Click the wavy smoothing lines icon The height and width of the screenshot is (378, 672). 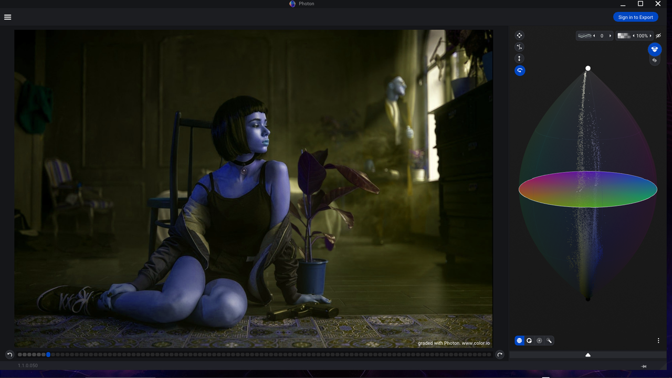click(x=584, y=36)
